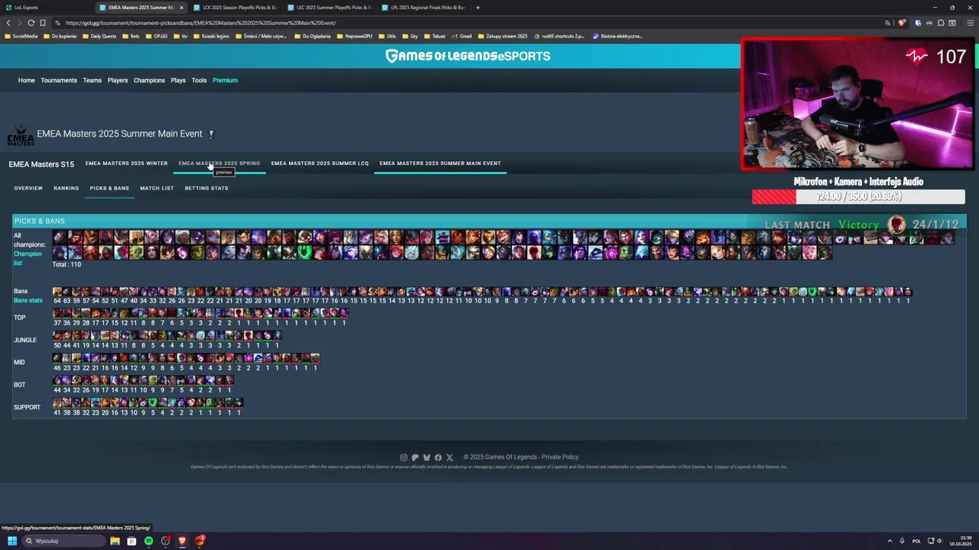979x550 pixels.
Task: Click the EMEA Masters logo
Action: 20,136
